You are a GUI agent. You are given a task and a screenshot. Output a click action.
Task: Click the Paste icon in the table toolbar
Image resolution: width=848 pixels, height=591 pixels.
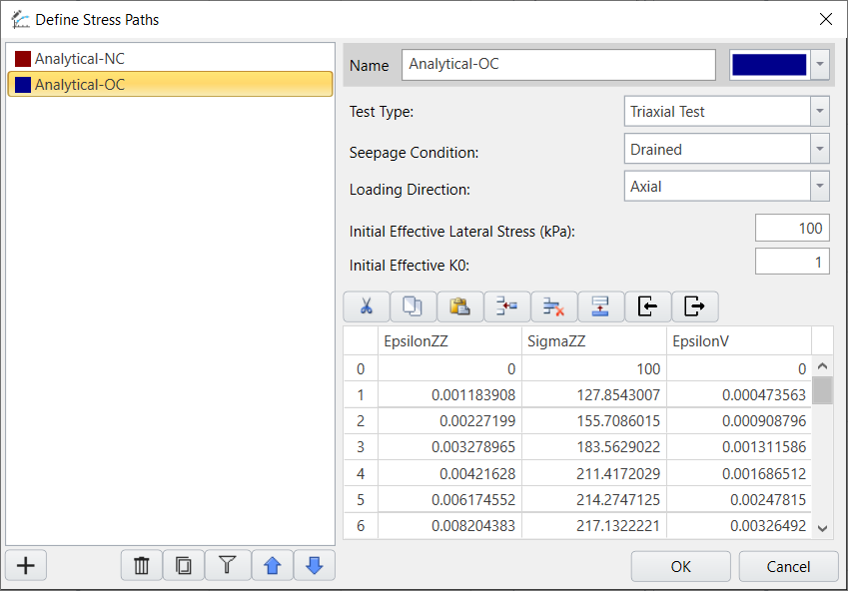pyautogui.click(x=459, y=306)
